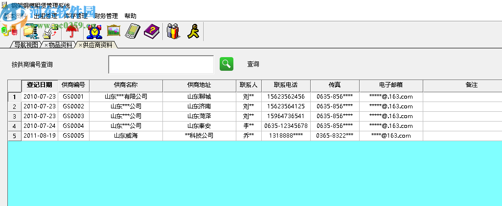This screenshot has height=206, width=502.
Task: Click phone cell 0635-12345678
Action: [286, 126]
